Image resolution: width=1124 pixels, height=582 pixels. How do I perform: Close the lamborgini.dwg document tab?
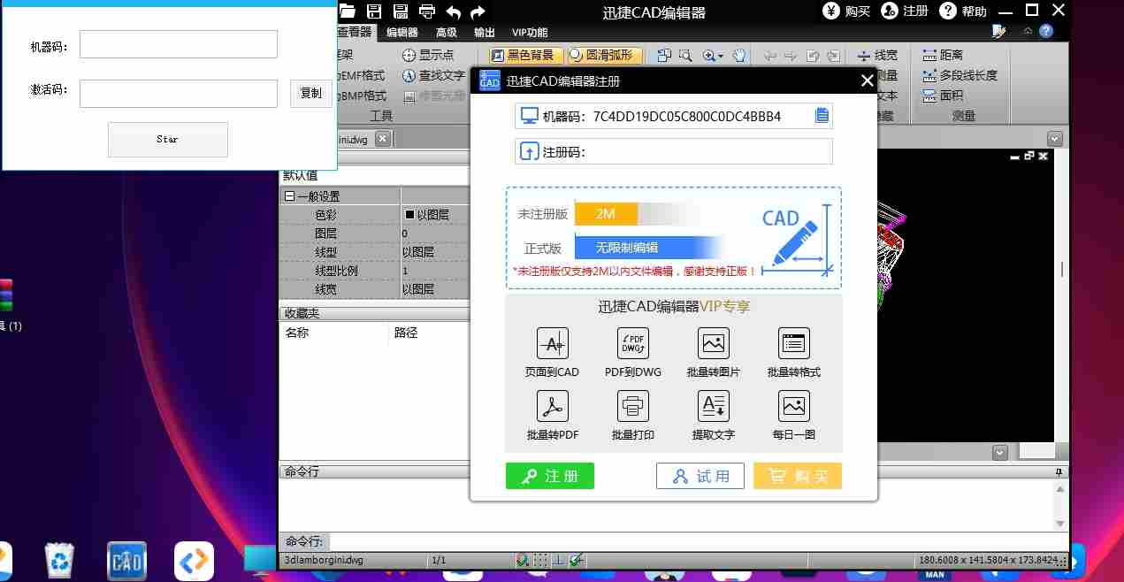(x=382, y=139)
